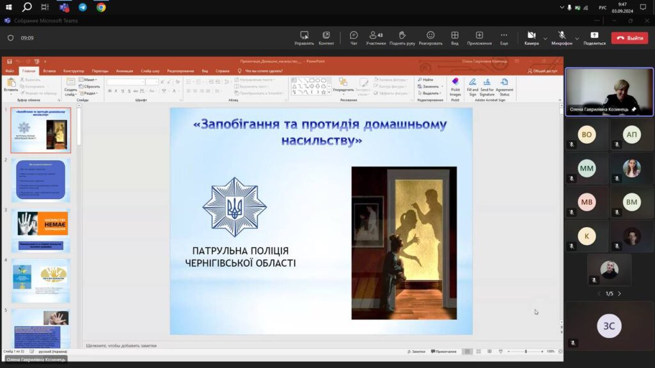Open the font size combo box
The image size is (655, 368).
point(152,82)
